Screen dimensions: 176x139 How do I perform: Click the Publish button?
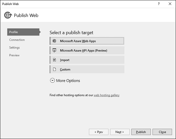click(141, 132)
